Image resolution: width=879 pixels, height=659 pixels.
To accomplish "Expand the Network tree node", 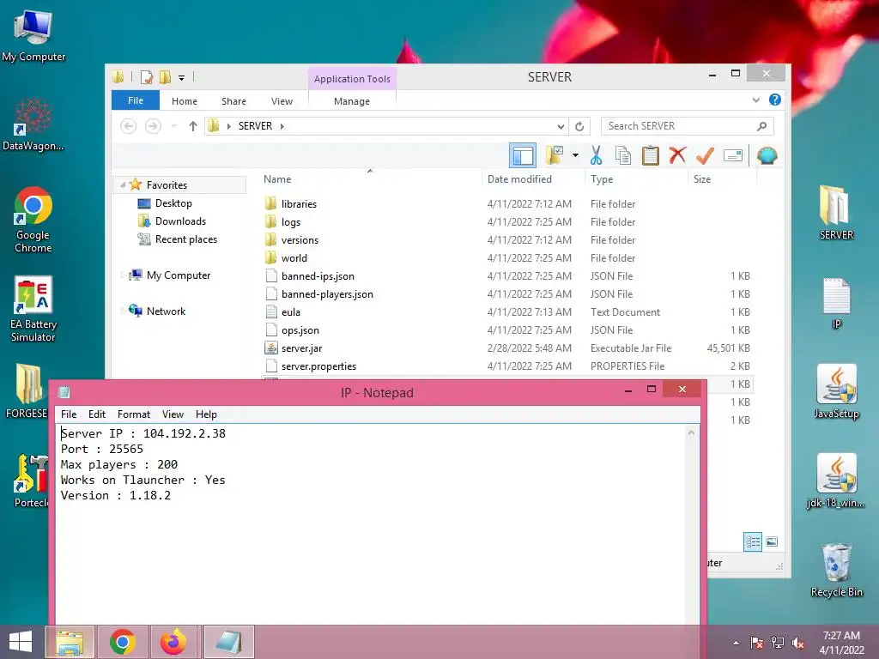I will pos(123,311).
